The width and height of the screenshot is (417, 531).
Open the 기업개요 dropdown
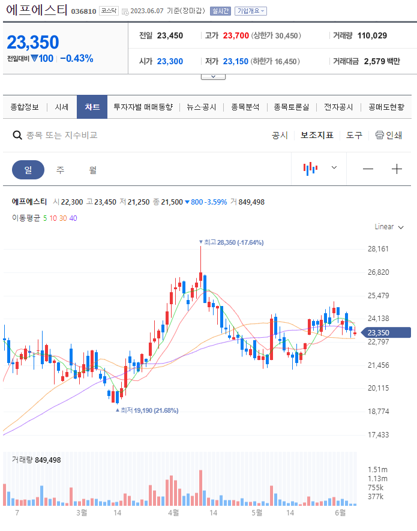pos(251,11)
